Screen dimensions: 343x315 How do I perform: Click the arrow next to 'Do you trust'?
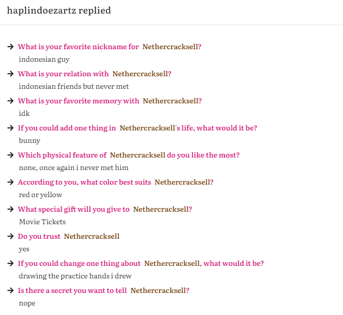tap(11, 236)
